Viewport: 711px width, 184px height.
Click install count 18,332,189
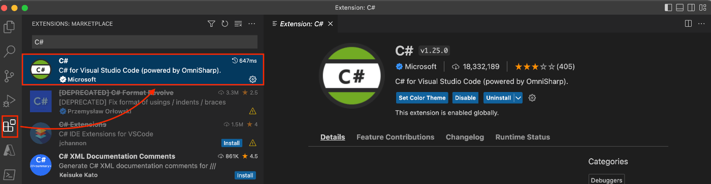tap(475, 67)
